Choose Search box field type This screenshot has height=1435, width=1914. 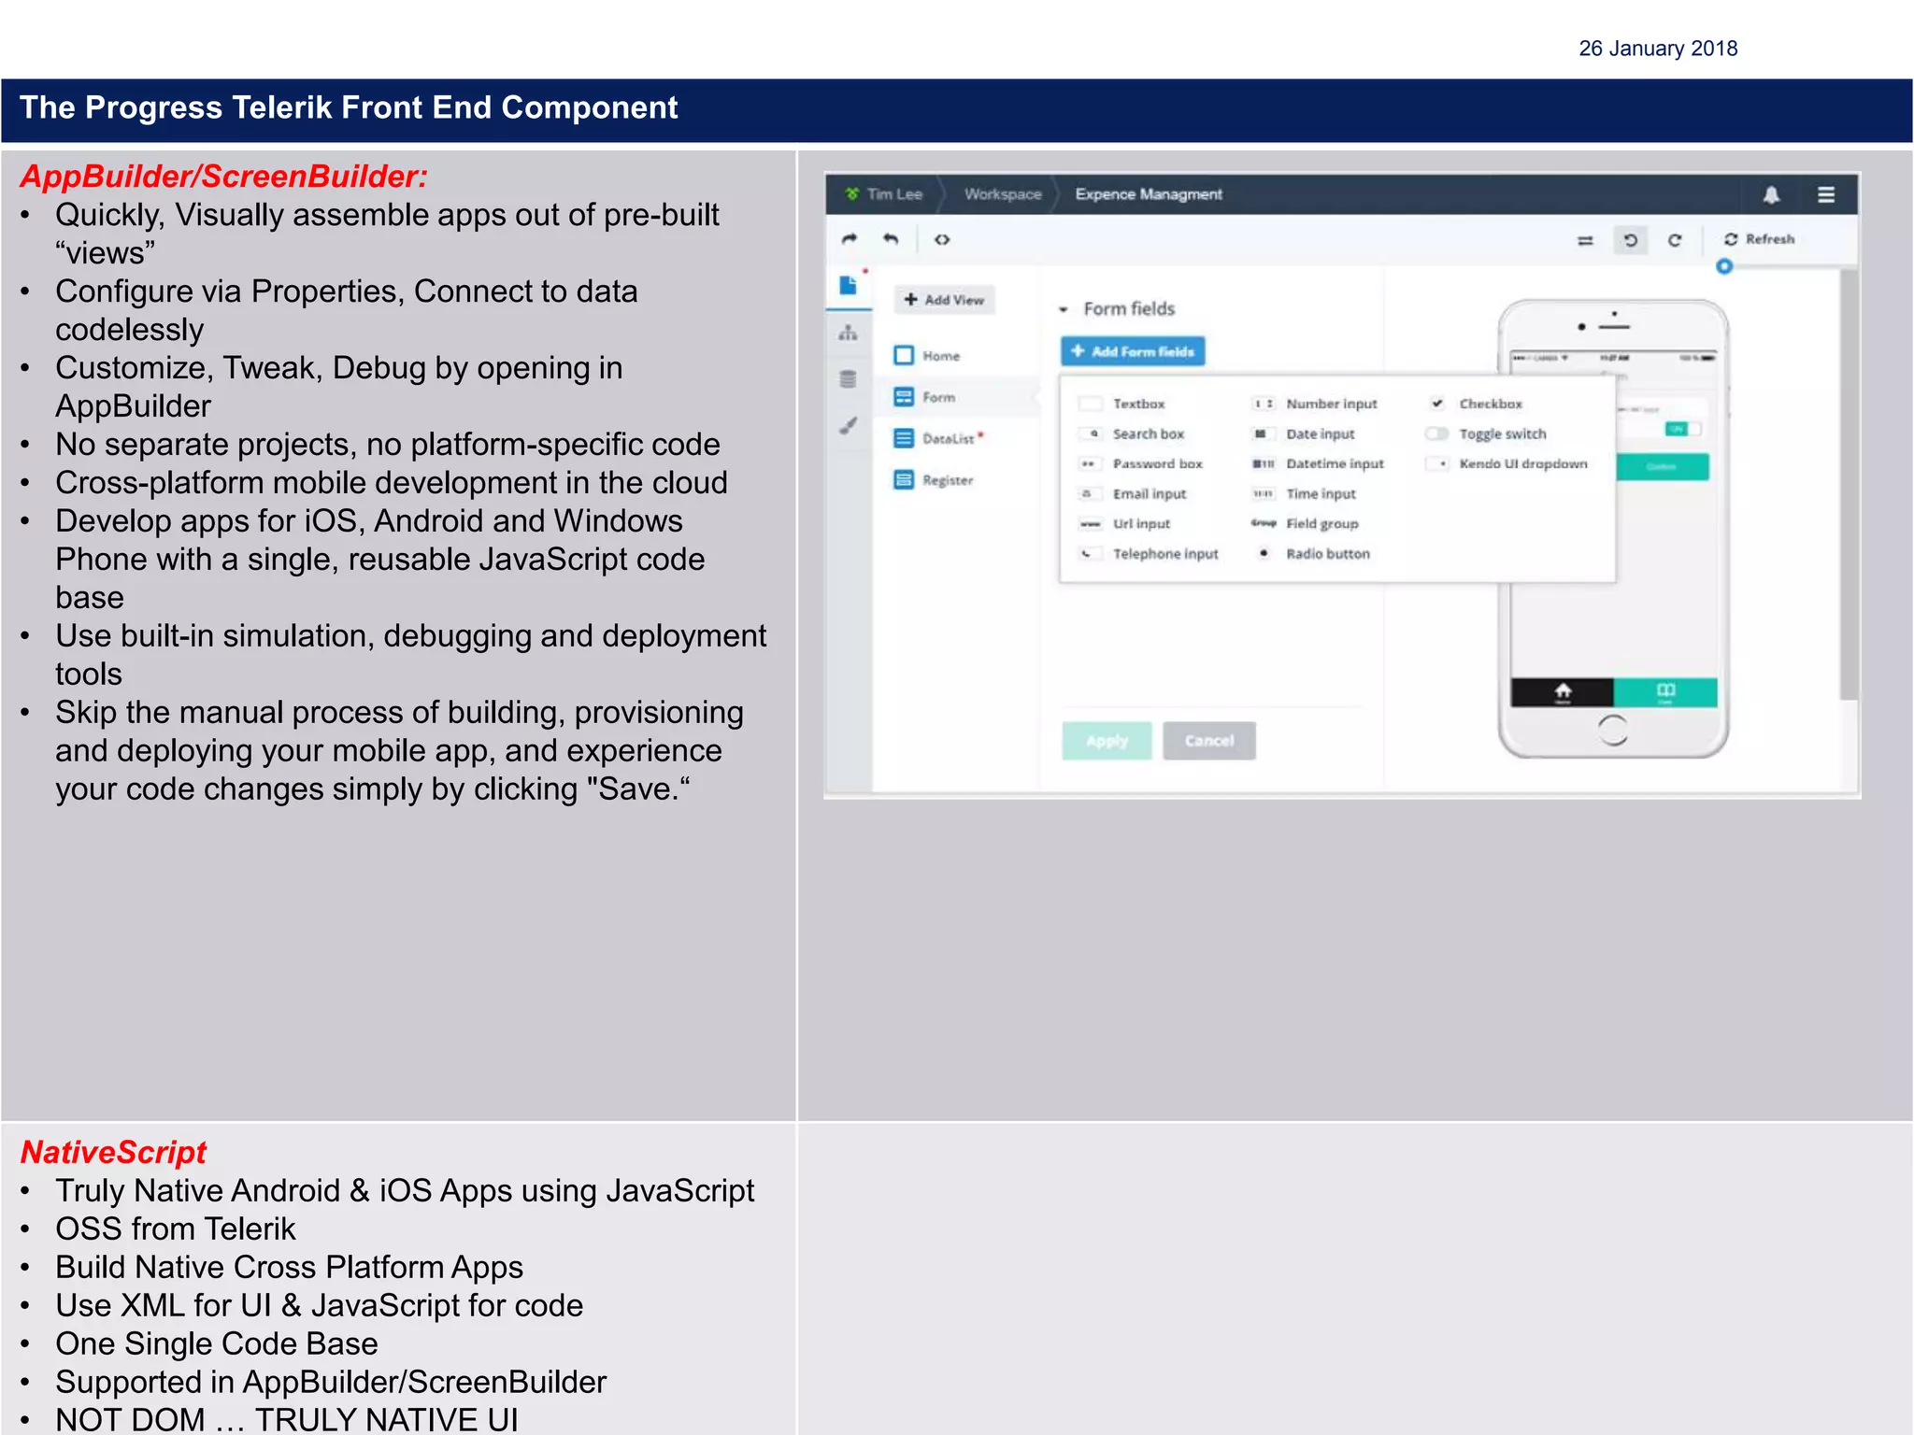pos(1131,434)
